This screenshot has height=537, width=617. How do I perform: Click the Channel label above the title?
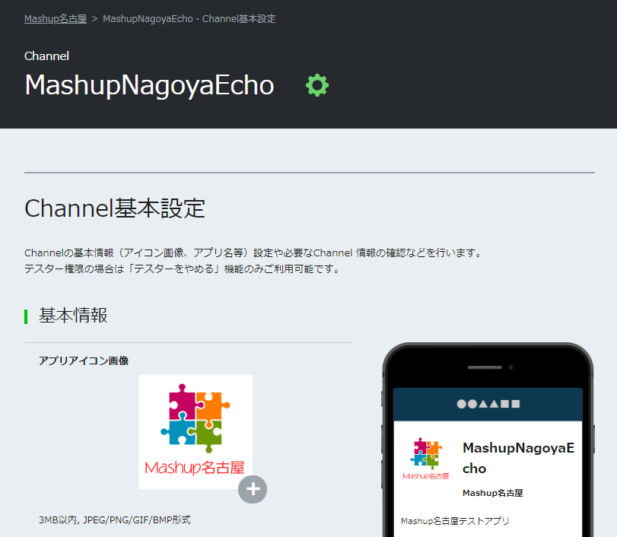[x=47, y=56]
